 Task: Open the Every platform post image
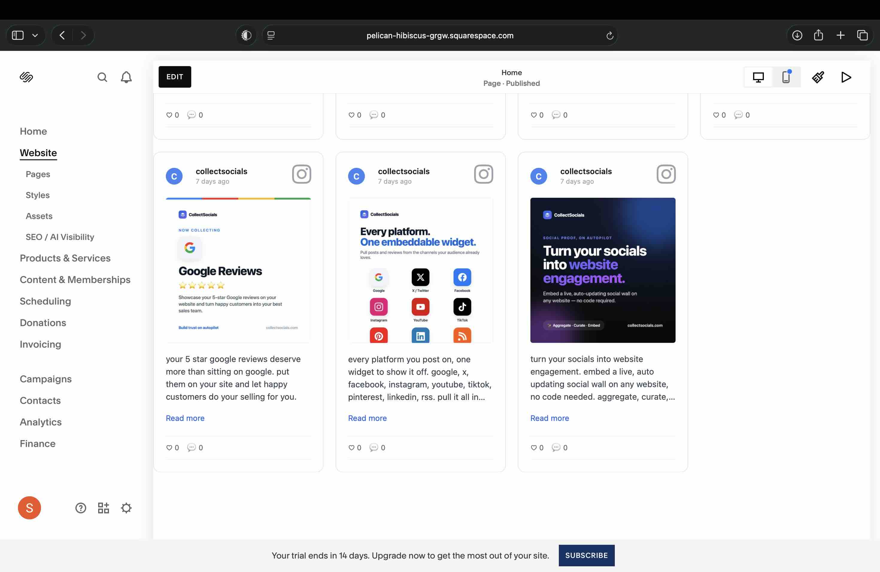(421, 270)
